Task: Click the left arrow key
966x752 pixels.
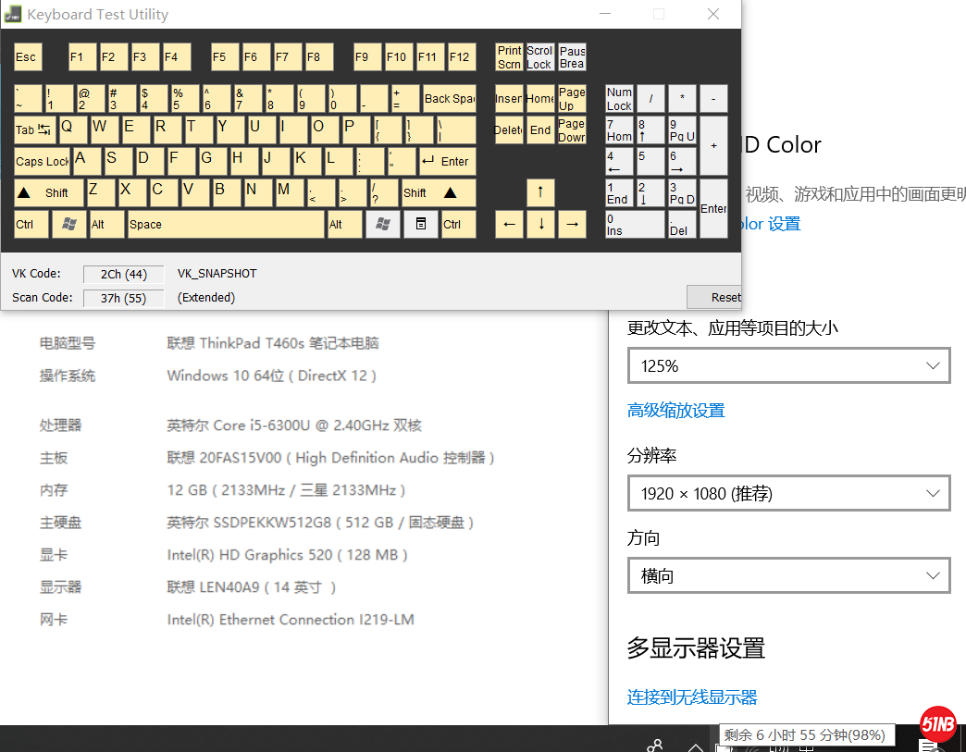Action: click(509, 224)
